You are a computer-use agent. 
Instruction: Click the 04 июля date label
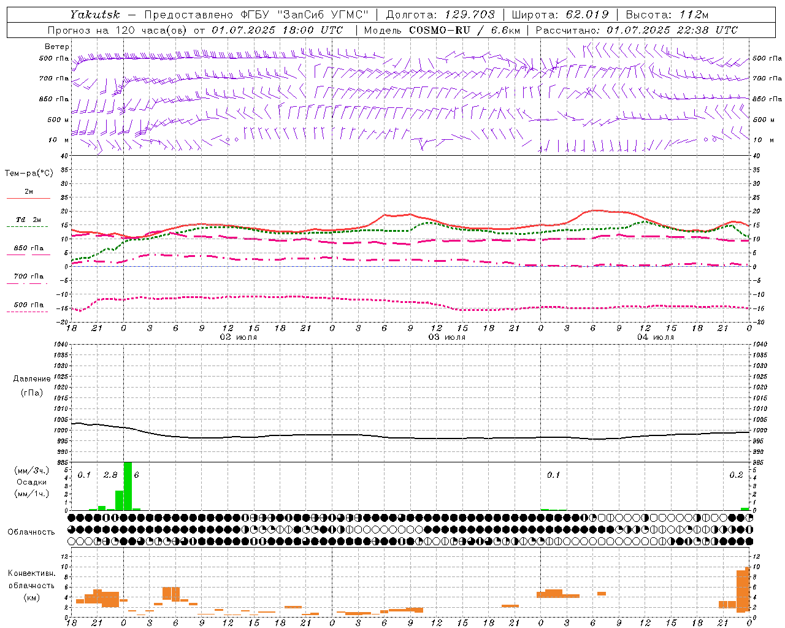656,337
